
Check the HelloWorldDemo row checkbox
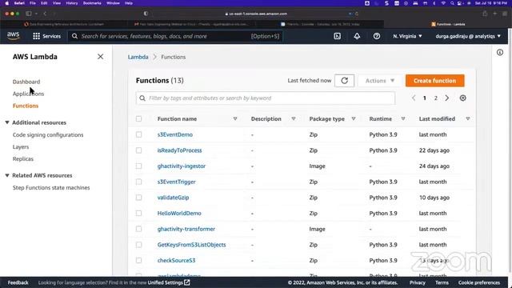point(138,214)
